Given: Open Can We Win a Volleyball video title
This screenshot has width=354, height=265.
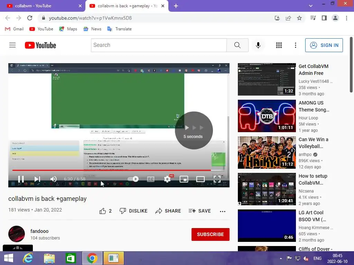Looking at the screenshot, I should click(313, 143).
